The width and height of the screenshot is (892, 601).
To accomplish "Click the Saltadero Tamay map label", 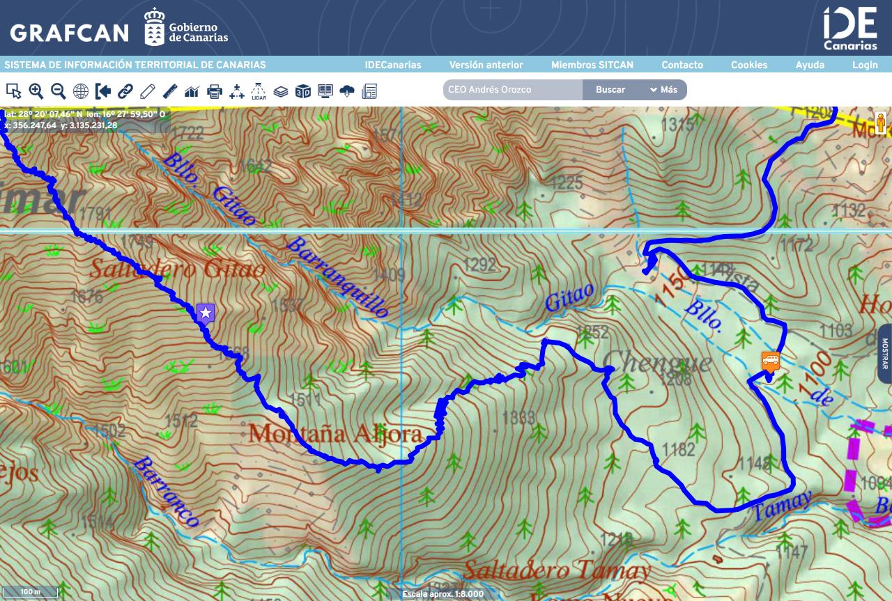I will tap(557, 571).
